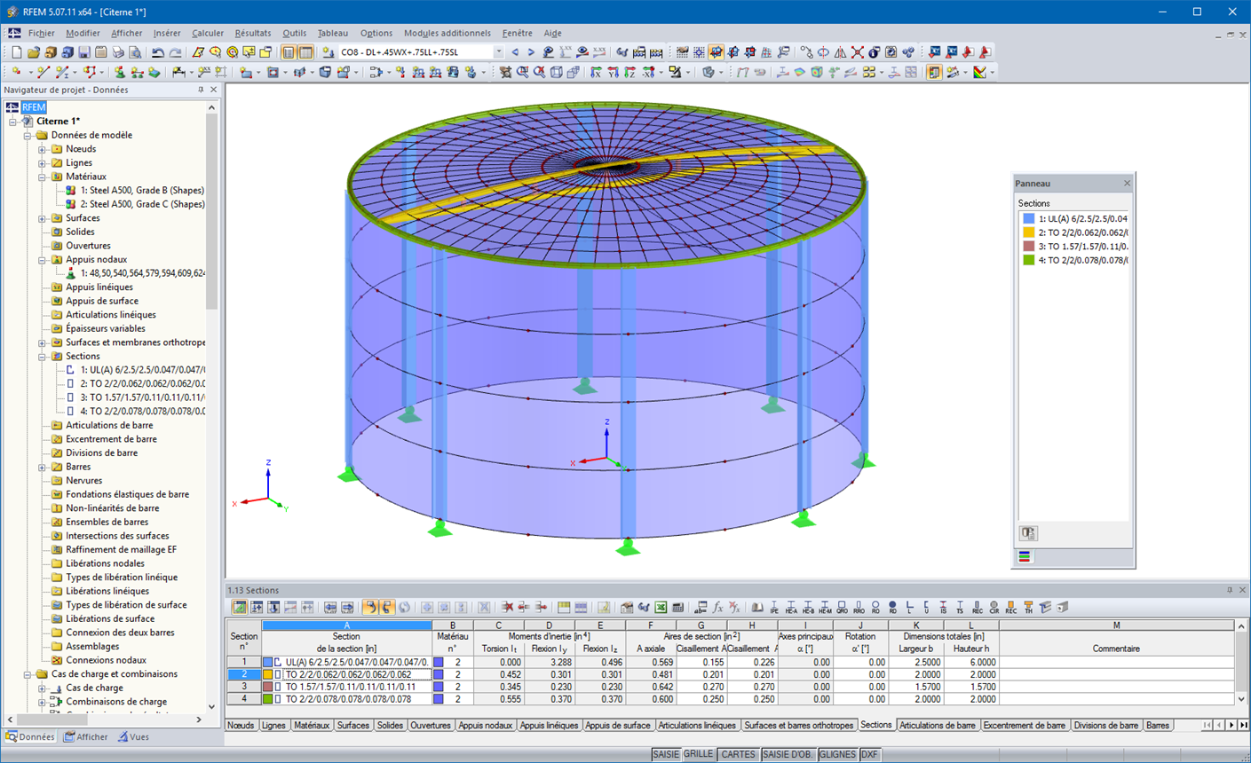Open the print preview tool
The image size is (1251, 763).
136,51
